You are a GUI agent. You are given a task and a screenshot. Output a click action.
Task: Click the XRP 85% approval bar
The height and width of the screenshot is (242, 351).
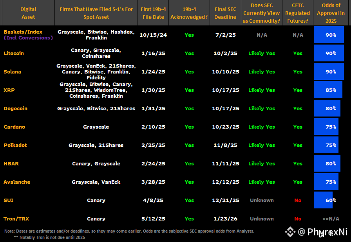coord(328,90)
